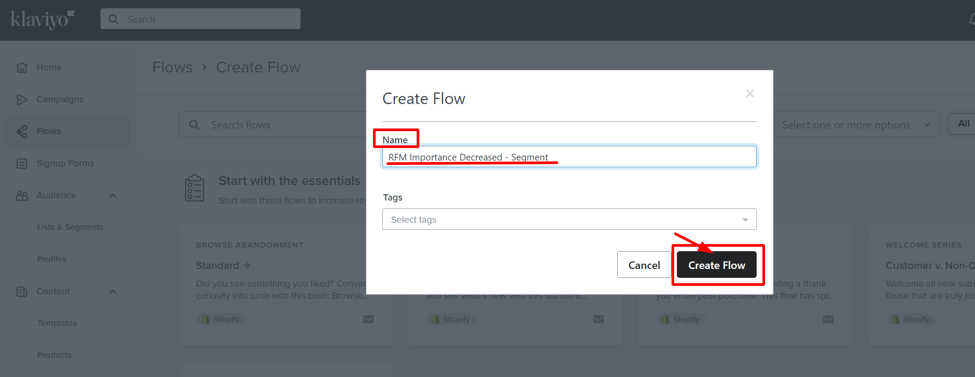Click the Home icon in sidebar
The width and height of the screenshot is (975, 377).
tap(22, 68)
